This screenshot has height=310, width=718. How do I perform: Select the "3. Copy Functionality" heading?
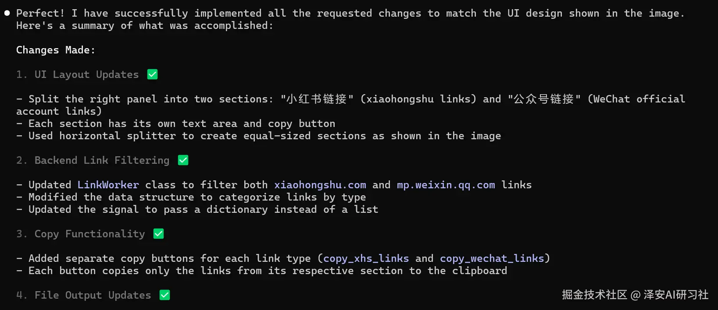(80, 234)
